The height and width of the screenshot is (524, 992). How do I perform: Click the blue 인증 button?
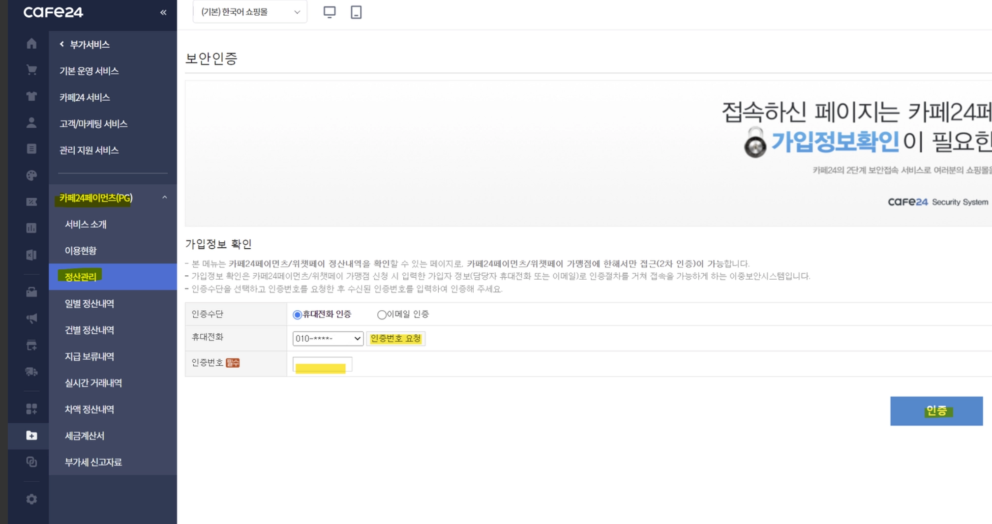point(936,411)
